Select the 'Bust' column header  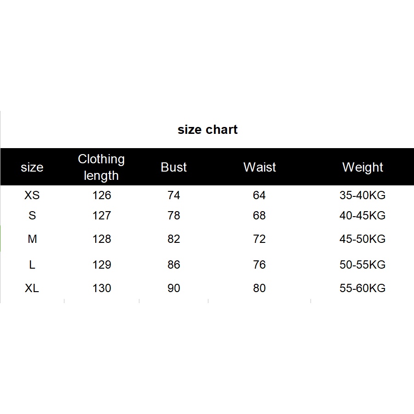click(x=174, y=167)
